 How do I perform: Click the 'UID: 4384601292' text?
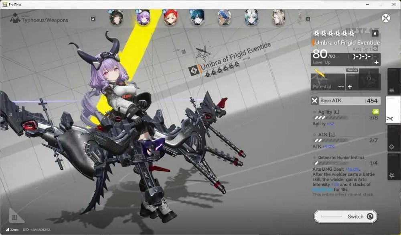tap(36, 230)
